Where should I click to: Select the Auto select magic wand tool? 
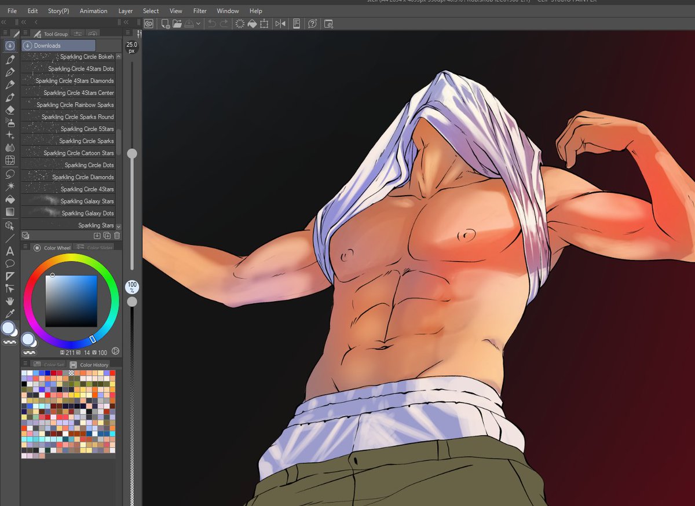(10, 186)
